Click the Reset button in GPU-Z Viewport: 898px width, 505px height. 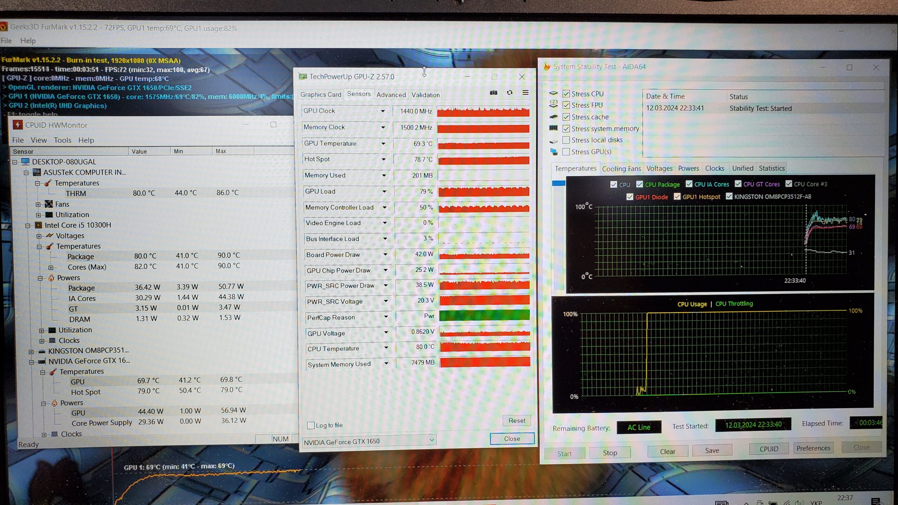pos(517,420)
